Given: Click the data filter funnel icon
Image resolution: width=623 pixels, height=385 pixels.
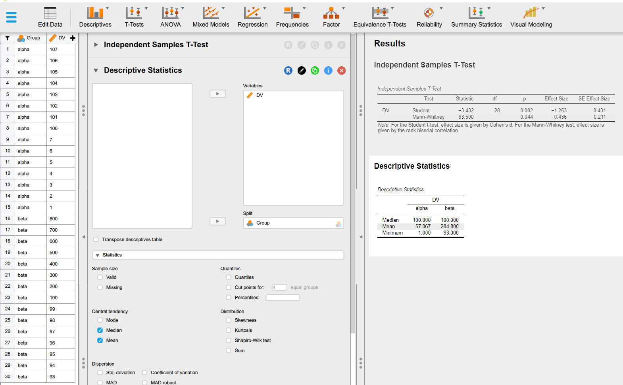Looking at the screenshot, I should (x=7, y=38).
